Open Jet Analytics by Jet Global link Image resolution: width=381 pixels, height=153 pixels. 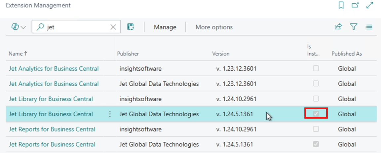coord(54,84)
